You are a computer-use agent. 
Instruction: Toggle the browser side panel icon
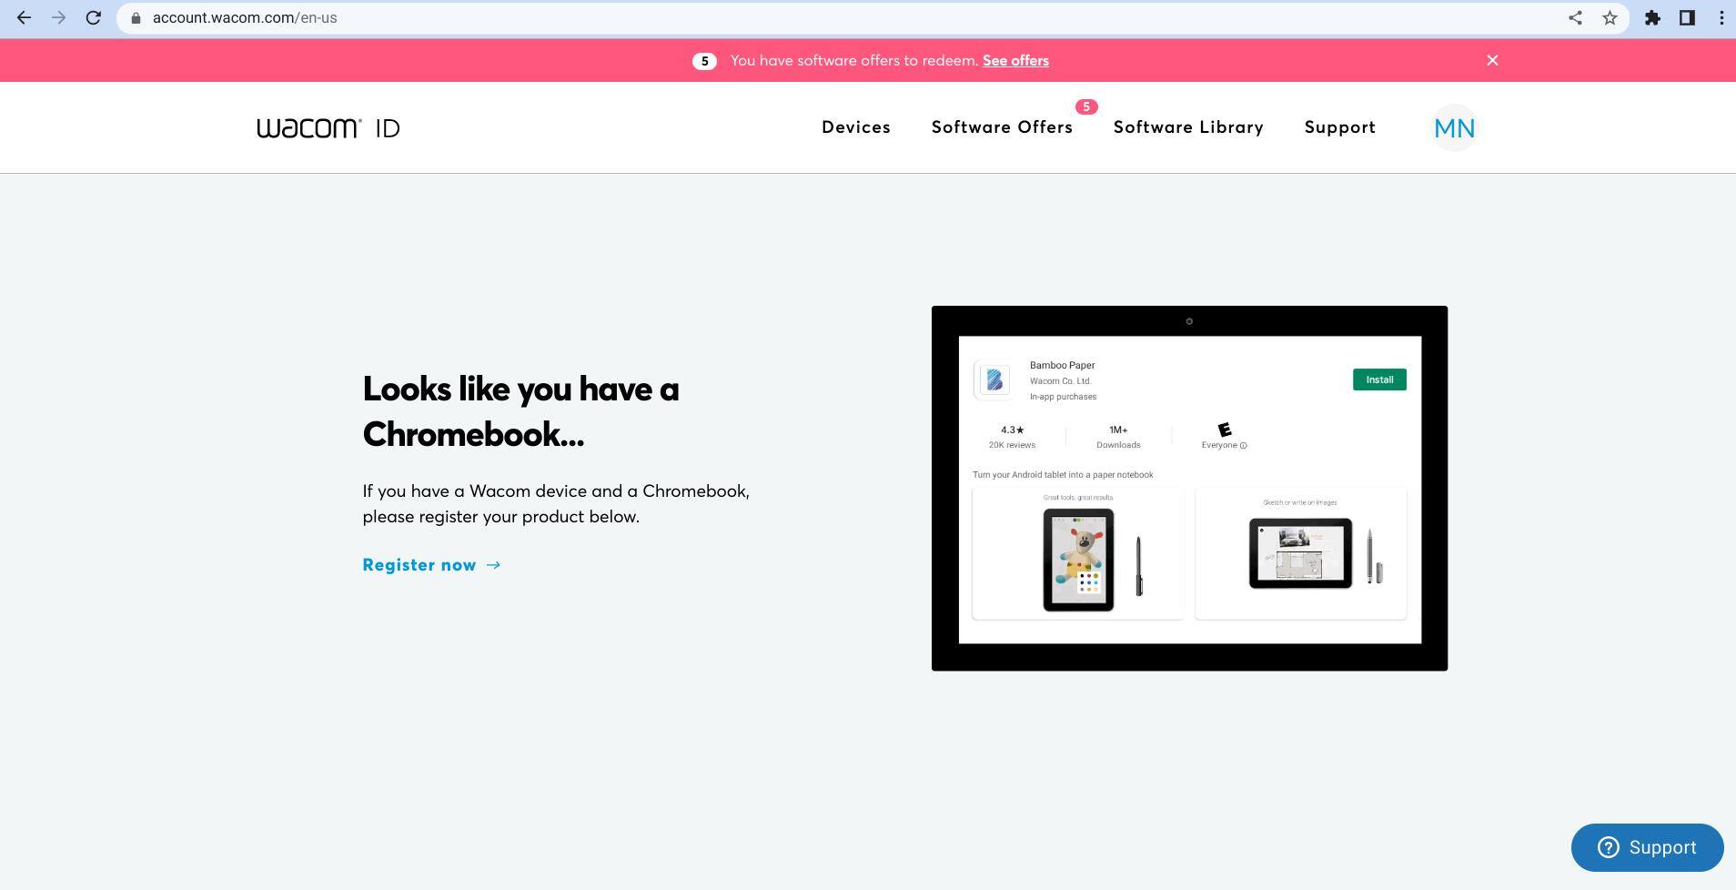tap(1687, 18)
